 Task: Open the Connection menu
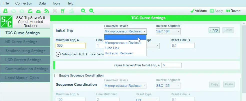[24, 3]
